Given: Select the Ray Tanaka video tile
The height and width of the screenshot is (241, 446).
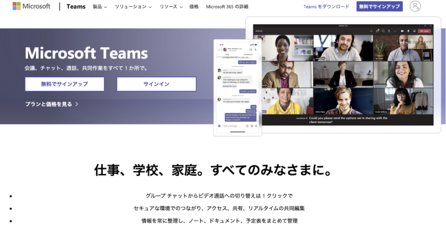Looking at the screenshot, I should (x=403, y=48).
